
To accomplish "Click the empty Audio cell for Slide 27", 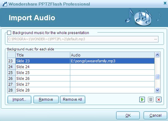I will pos(112,84).
